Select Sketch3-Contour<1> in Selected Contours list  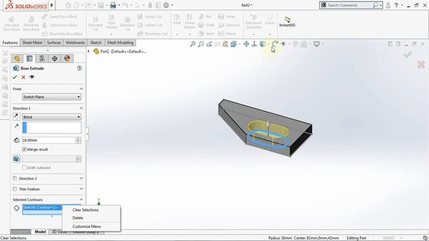click(x=42, y=208)
